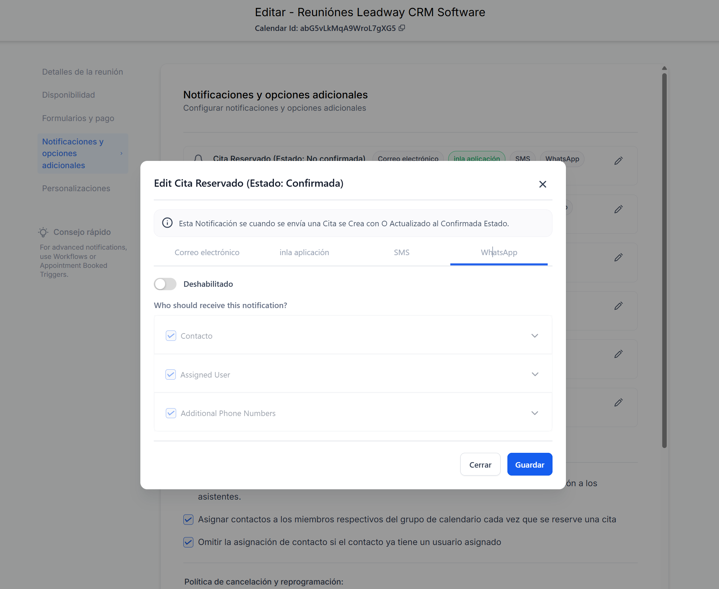Click the info icon in notification banner
This screenshot has height=589, width=719.
tap(167, 223)
